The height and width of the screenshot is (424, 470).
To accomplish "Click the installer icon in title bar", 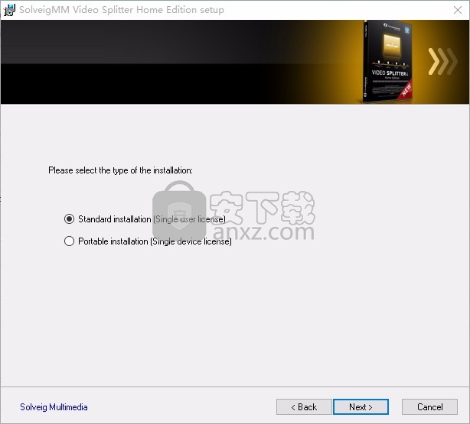I will pyautogui.click(x=9, y=10).
